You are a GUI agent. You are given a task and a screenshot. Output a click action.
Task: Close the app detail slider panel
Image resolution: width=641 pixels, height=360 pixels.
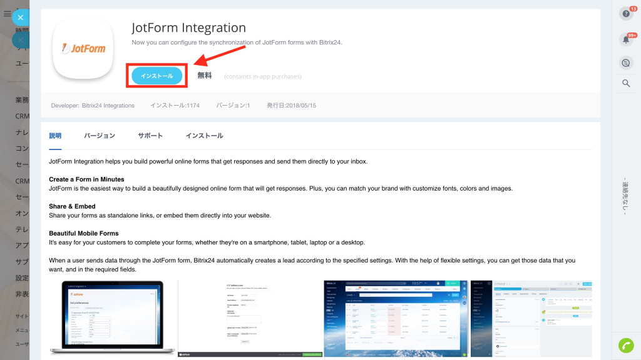pyautogui.click(x=21, y=17)
